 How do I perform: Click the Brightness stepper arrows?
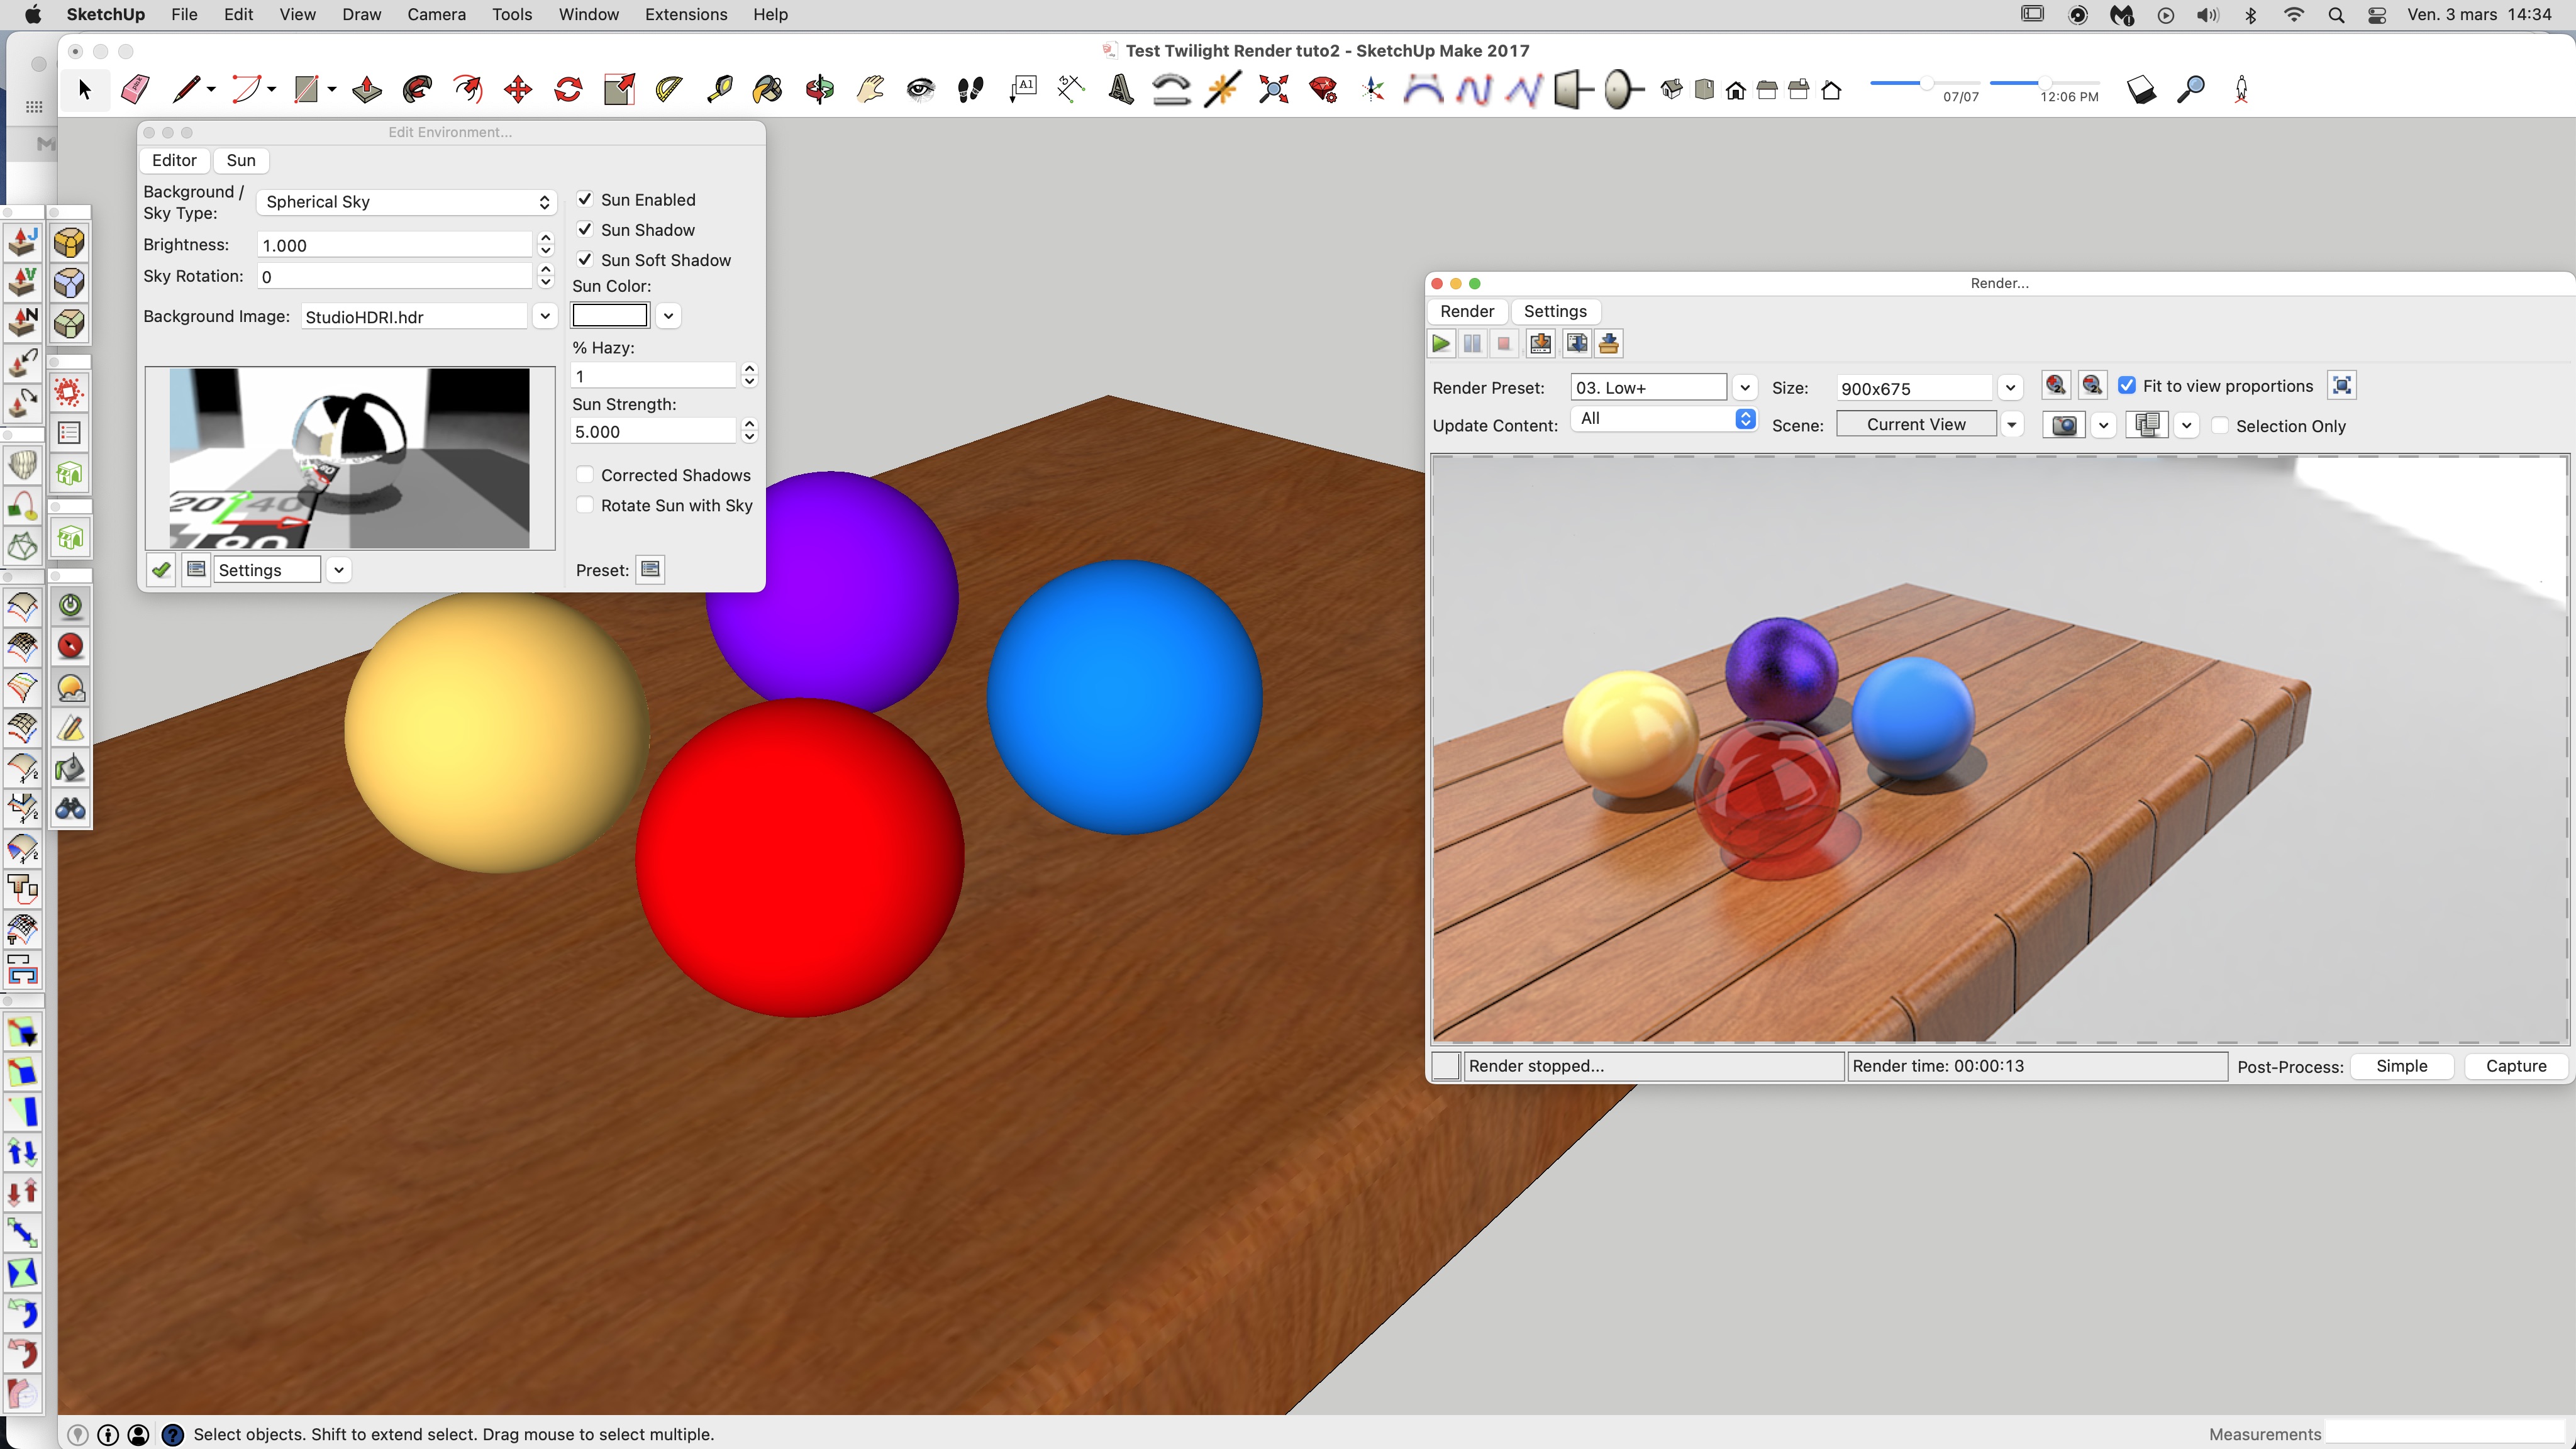pyautogui.click(x=546, y=245)
